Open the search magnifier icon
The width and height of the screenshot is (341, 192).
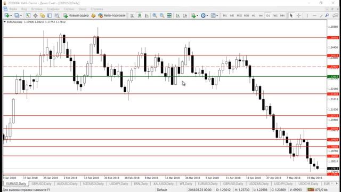click(x=327, y=15)
